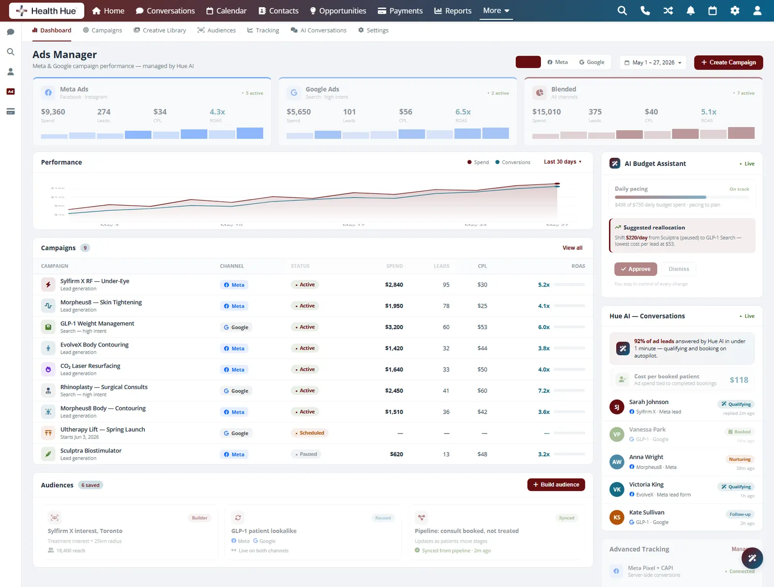Open the sidebar person icon
Screen dimensions: 774x587
point(11,72)
